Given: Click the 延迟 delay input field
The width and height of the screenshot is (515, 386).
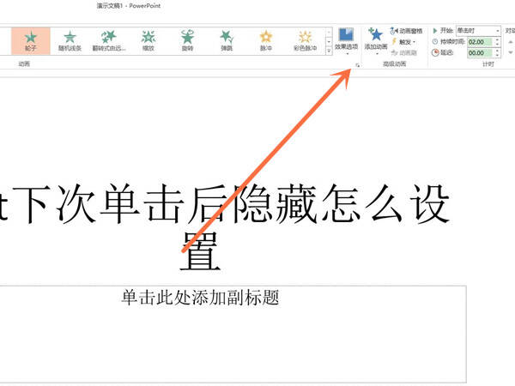Looking at the screenshot, I should pos(480,53).
